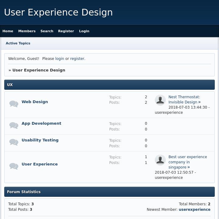
Task: Click the User Experience Design site title
Action: pyautogui.click(x=58, y=12)
